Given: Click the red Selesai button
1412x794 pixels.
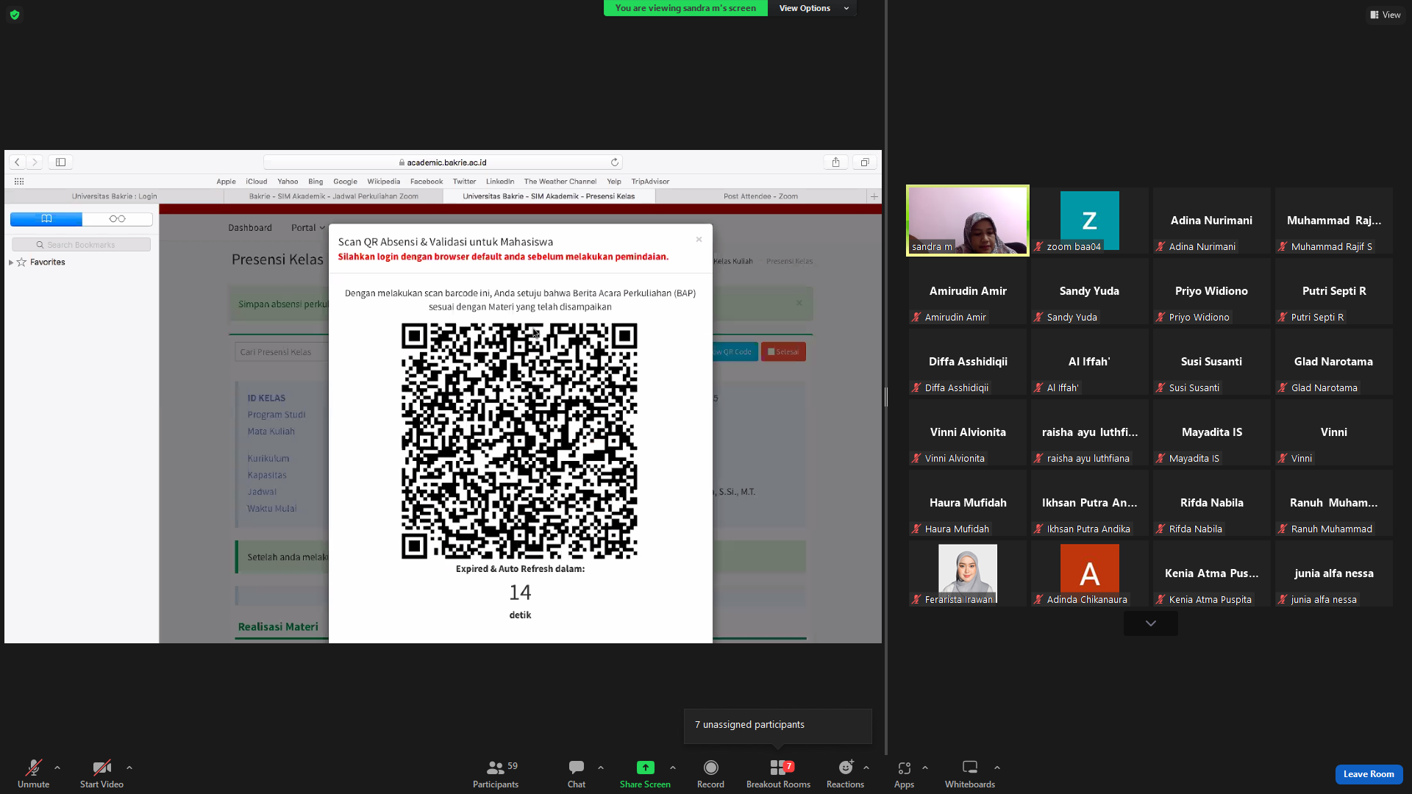Looking at the screenshot, I should [783, 352].
